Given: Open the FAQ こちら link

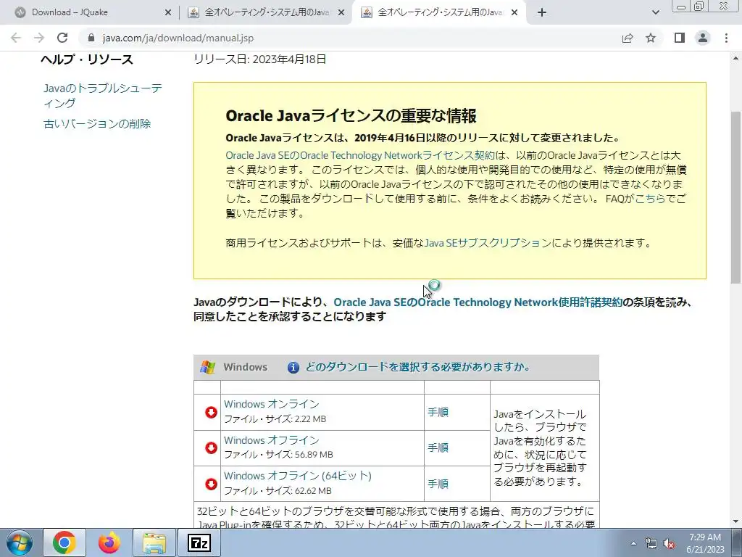Looking at the screenshot, I should tap(650, 199).
